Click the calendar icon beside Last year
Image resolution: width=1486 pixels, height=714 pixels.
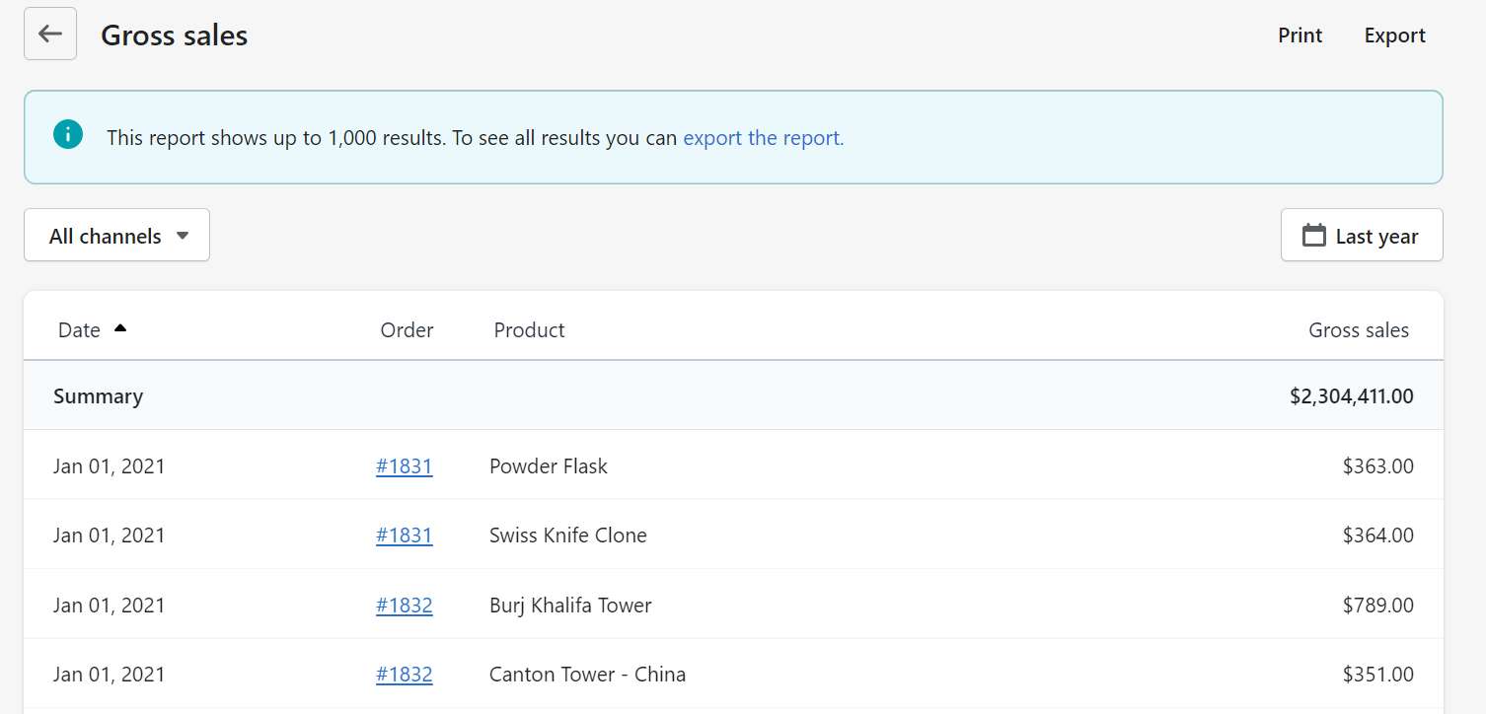[x=1313, y=235]
